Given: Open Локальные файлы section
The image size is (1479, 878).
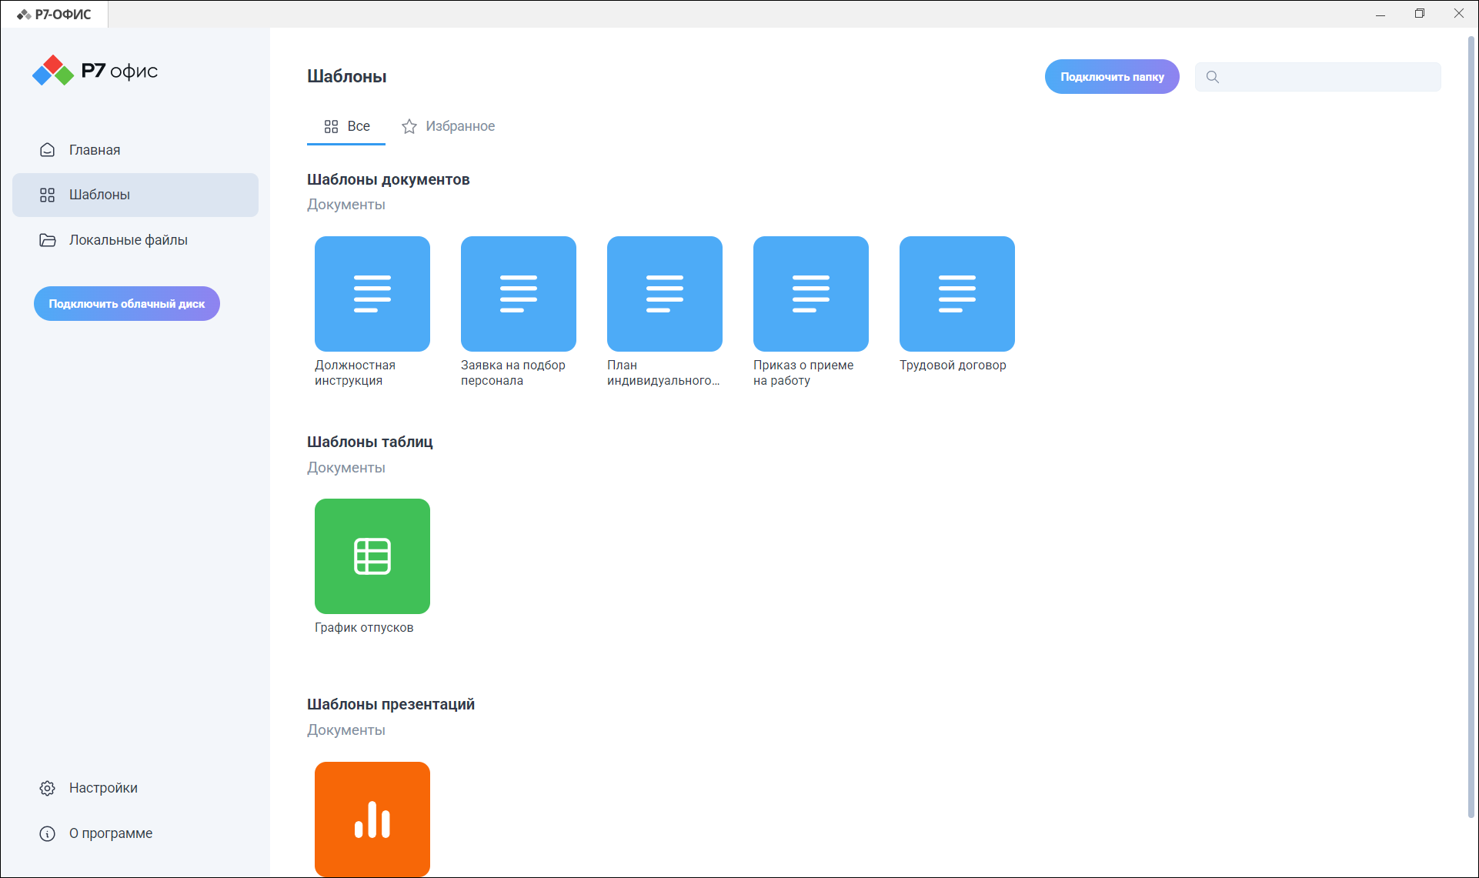Looking at the screenshot, I should tap(135, 240).
